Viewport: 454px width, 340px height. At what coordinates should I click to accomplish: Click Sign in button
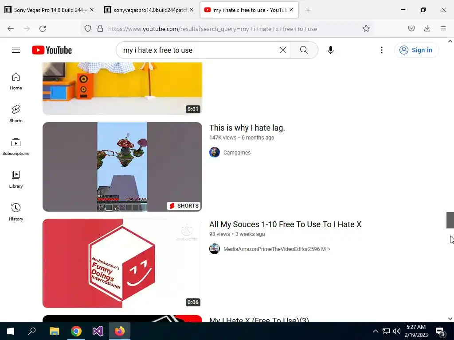coord(417,50)
